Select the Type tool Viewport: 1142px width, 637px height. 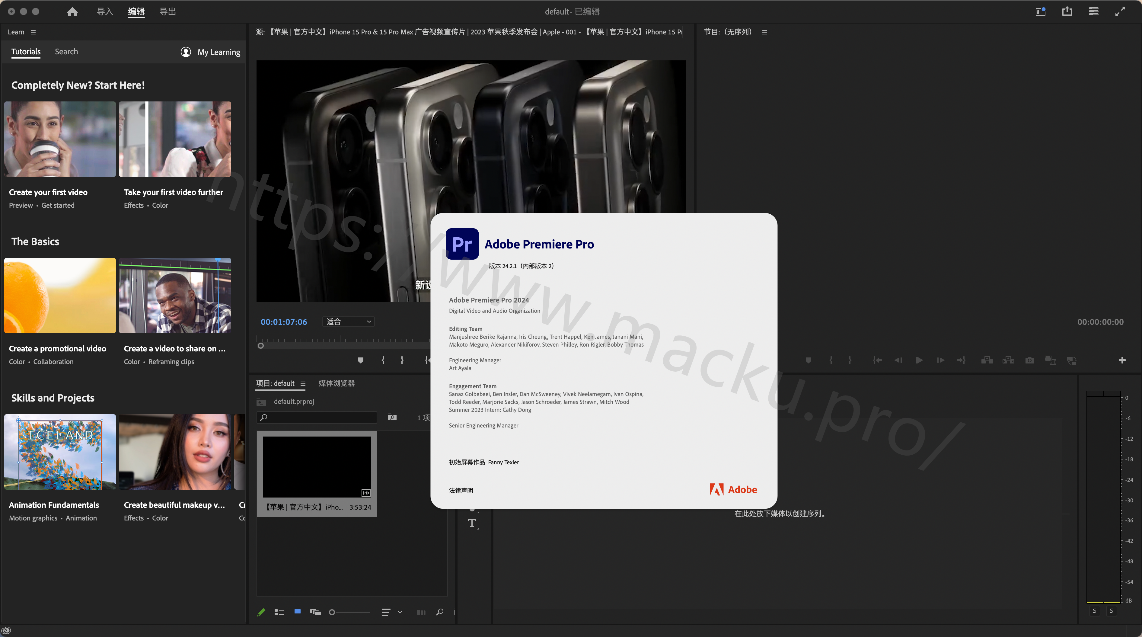coord(472,523)
